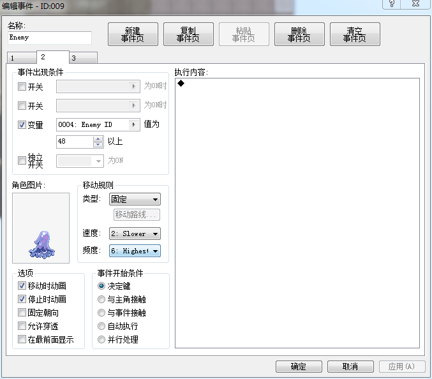Click the 名称 field containing Enemy
The height and width of the screenshot is (379, 432).
pos(50,38)
